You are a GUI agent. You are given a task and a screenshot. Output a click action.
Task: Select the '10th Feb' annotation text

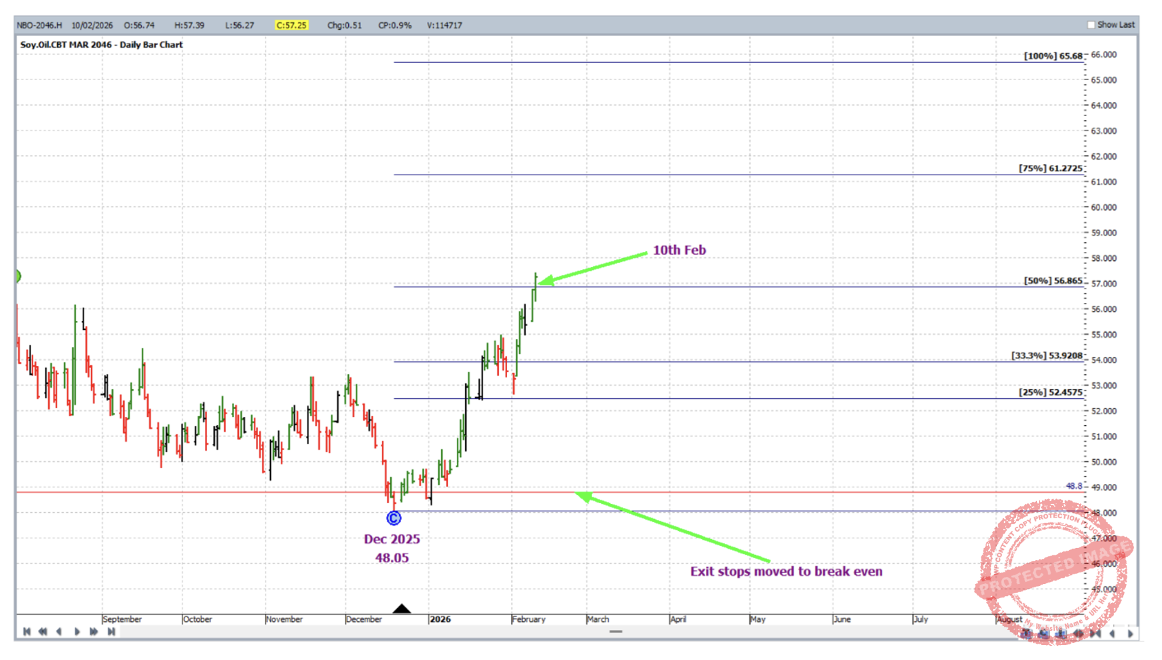[x=679, y=250]
